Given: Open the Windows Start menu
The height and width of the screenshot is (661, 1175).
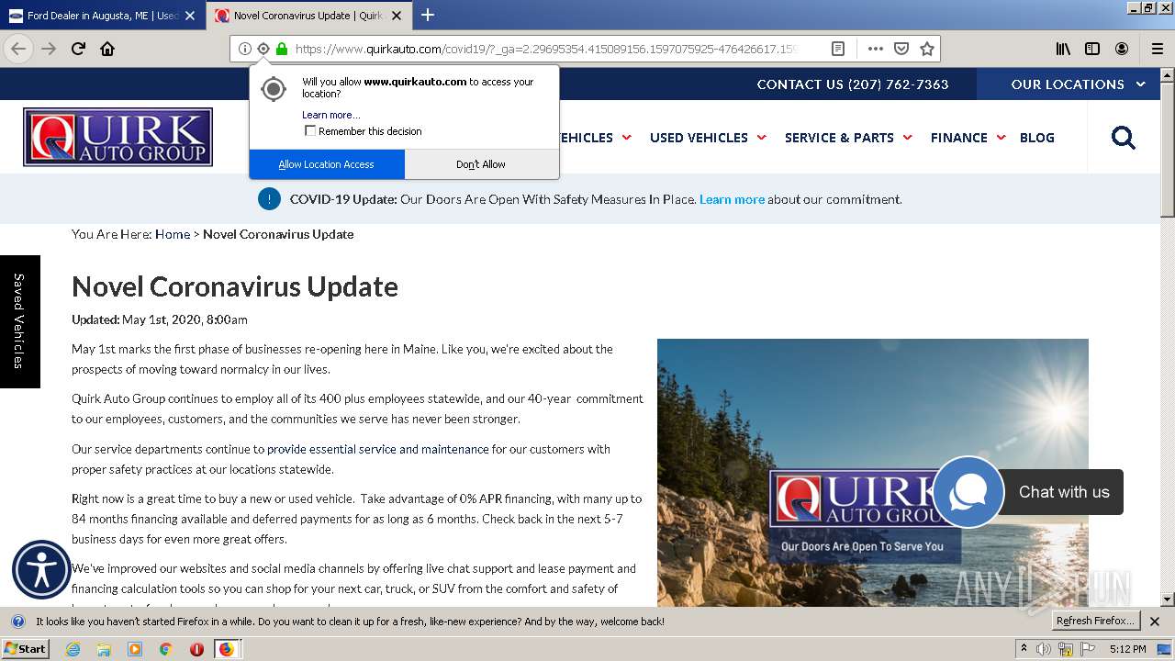Looking at the screenshot, I should (26, 649).
